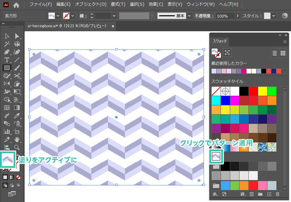
Task: Click the trash icon in Swatches panel
Action: (x=278, y=194)
